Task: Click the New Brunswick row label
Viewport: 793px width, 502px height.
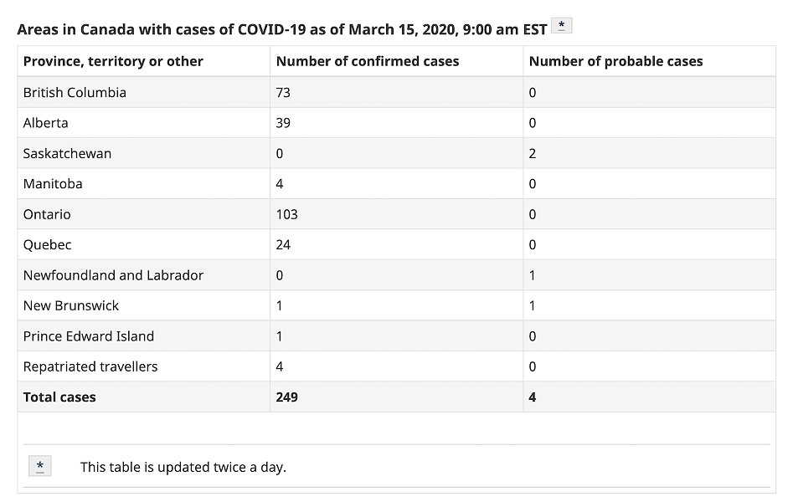Action: tap(71, 305)
